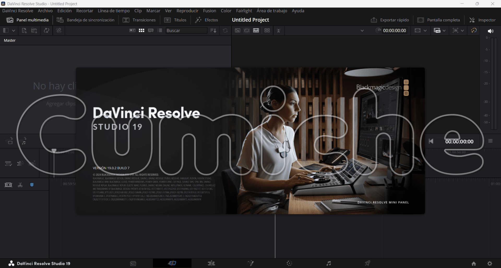Screen dimensions: 501x268
Task: Toggle bypass color grades and effects
Action: 474,31
